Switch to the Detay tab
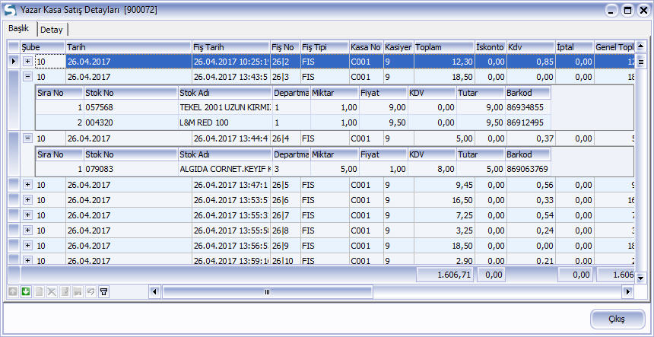 [52, 29]
